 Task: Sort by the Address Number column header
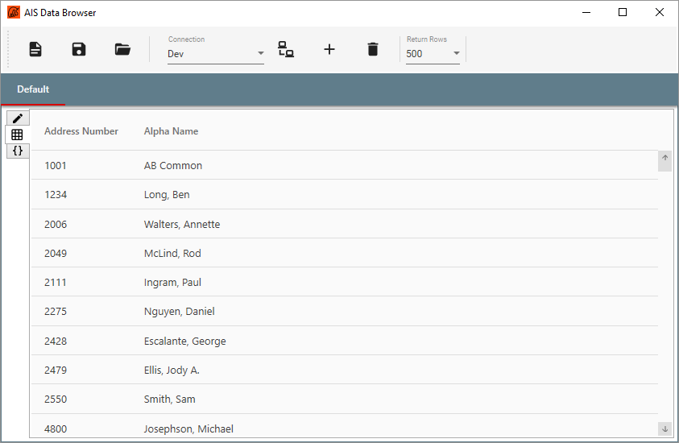pyautogui.click(x=81, y=131)
